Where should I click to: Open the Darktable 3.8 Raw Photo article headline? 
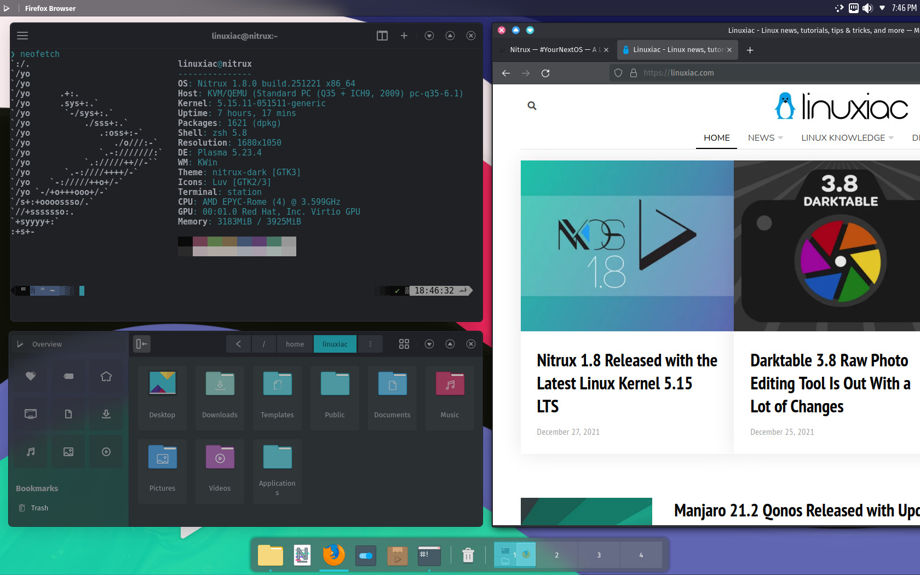tap(830, 383)
